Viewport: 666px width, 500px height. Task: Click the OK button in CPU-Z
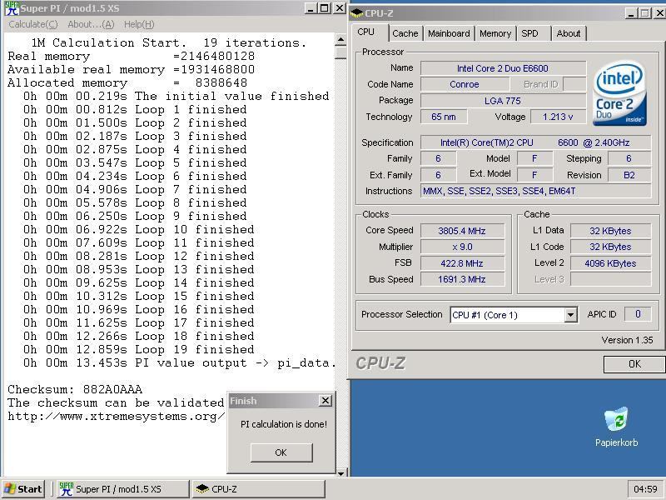[x=634, y=364]
